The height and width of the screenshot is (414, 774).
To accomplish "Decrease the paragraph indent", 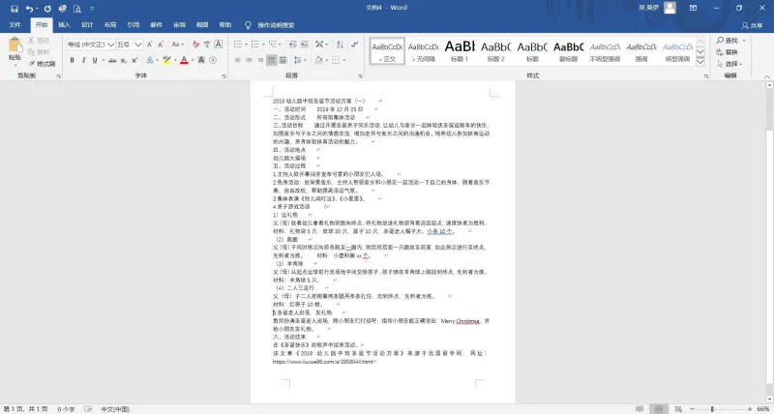I will point(293,44).
